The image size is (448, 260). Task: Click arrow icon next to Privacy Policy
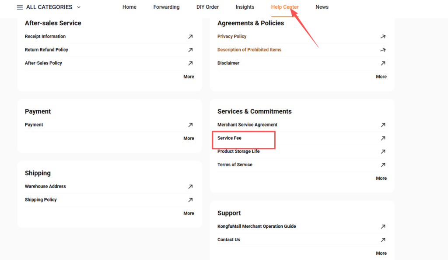click(383, 37)
